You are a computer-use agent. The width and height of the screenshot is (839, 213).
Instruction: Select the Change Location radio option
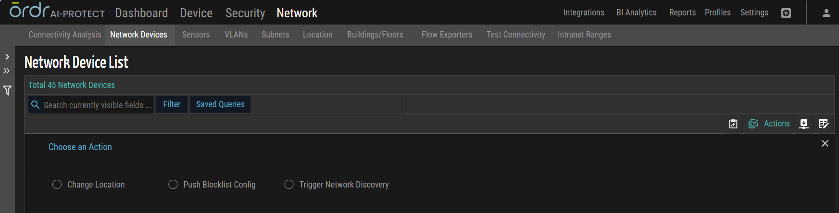click(57, 185)
